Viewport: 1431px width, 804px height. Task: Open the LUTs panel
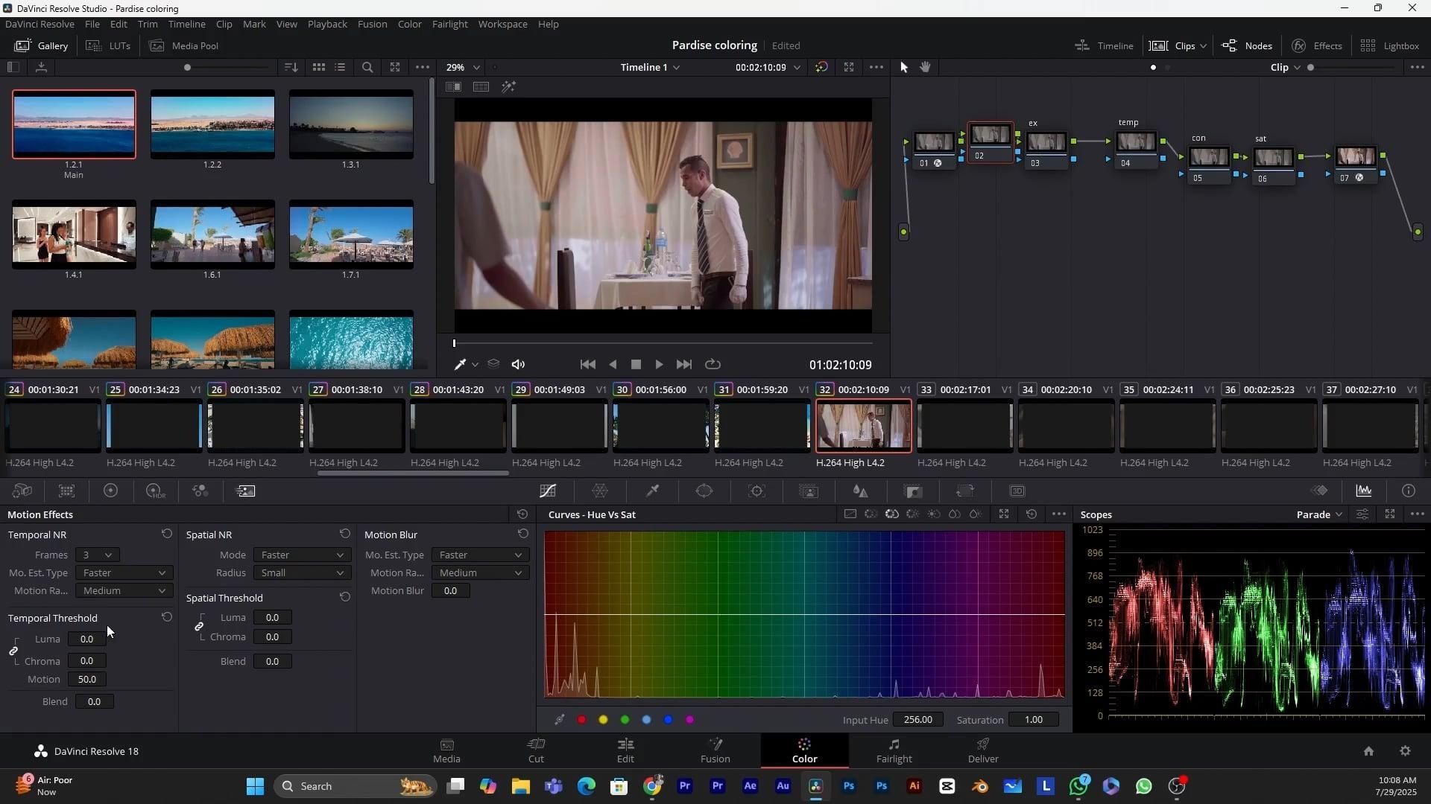pos(108,45)
